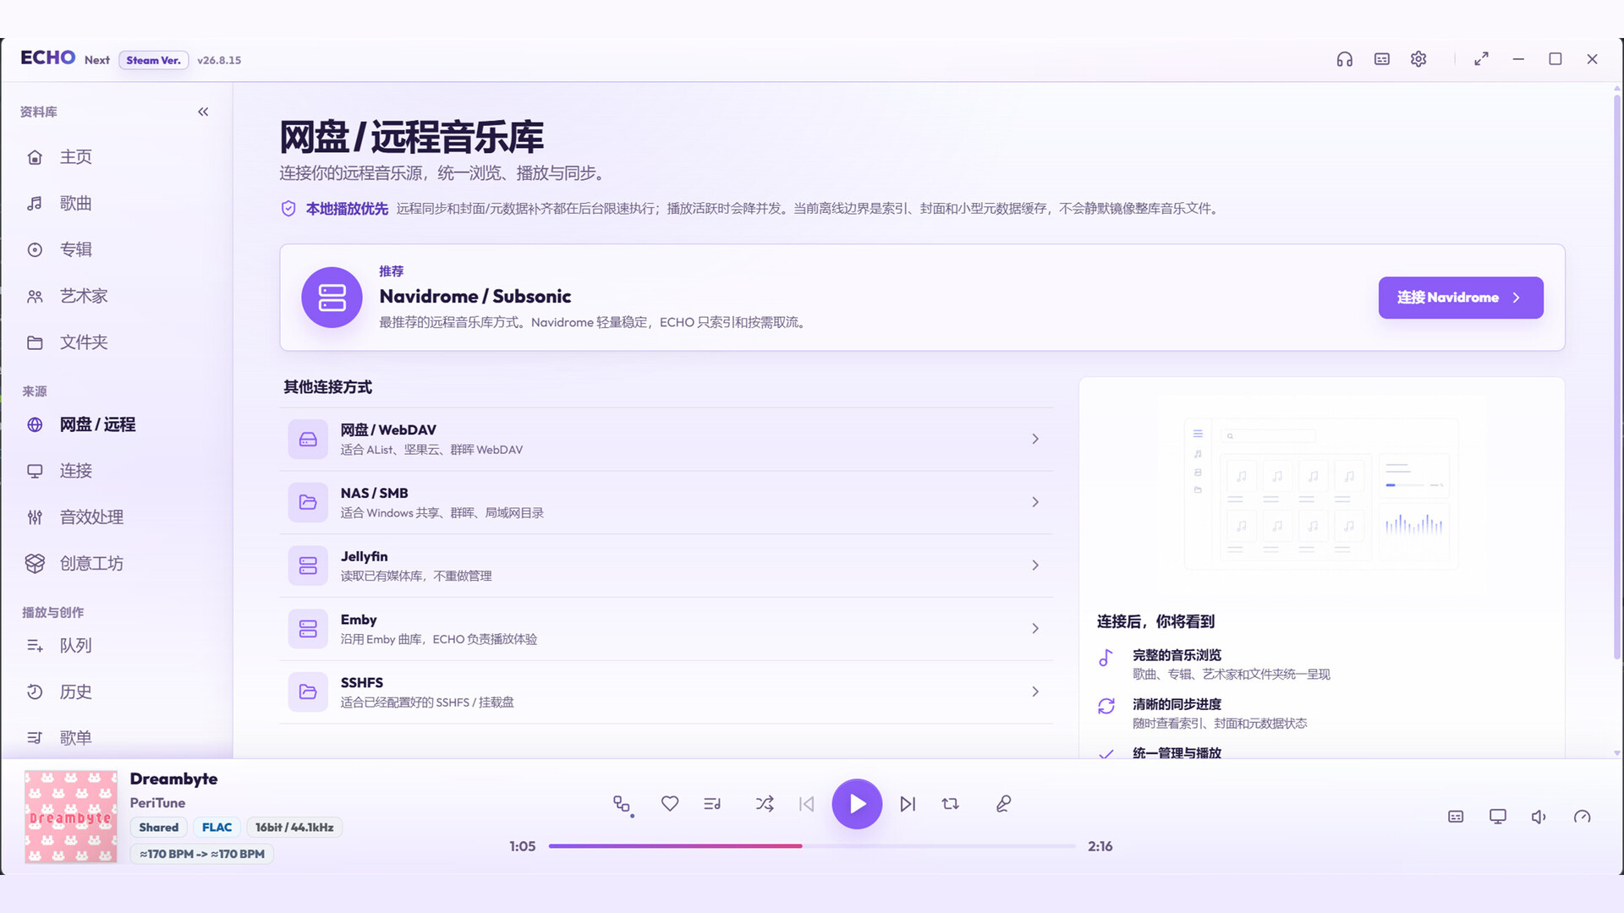Click the Shared tag
Viewport: 1624px width, 913px height.
click(159, 828)
